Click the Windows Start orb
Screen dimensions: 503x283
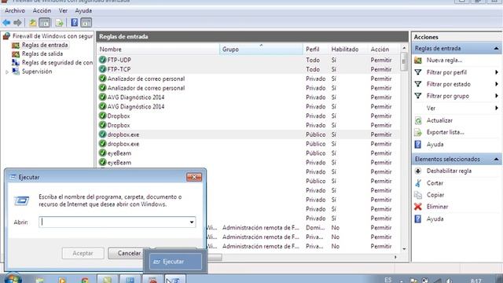pos(13,278)
